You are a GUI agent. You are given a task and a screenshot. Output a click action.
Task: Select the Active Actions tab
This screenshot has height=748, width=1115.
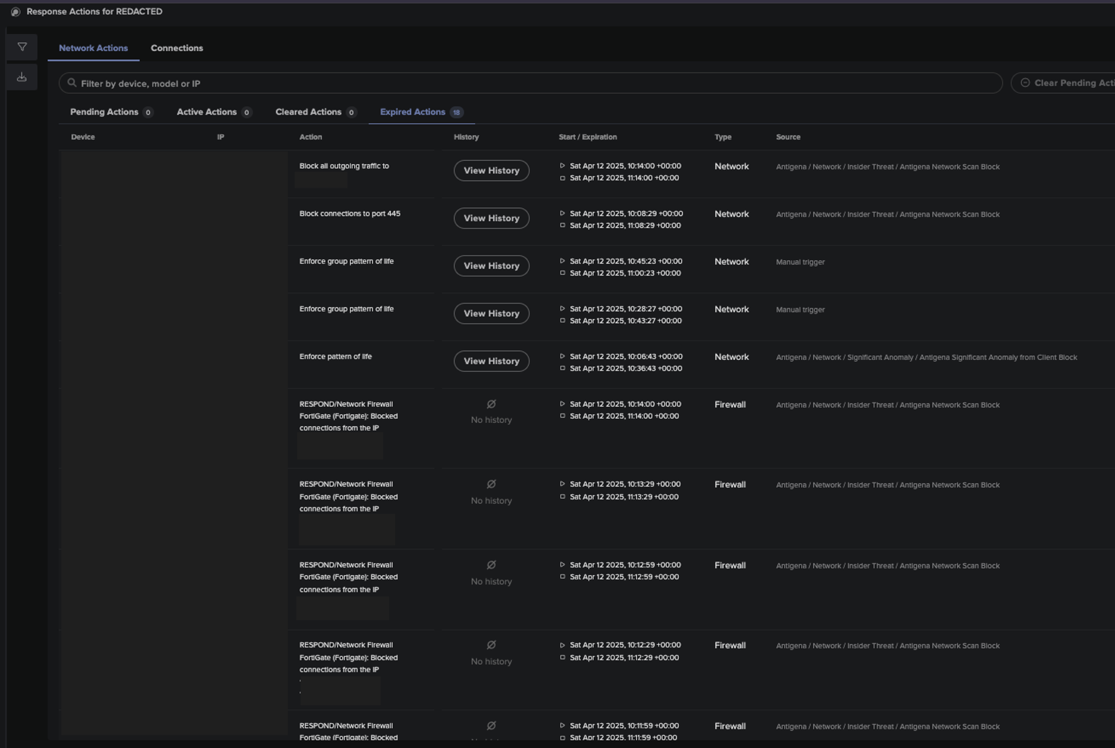(207, 112)
